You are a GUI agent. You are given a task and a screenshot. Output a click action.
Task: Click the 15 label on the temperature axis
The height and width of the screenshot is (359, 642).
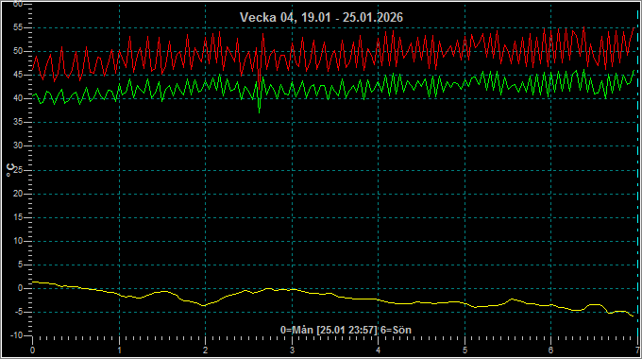pyautogui.click(x=18, y=217)
